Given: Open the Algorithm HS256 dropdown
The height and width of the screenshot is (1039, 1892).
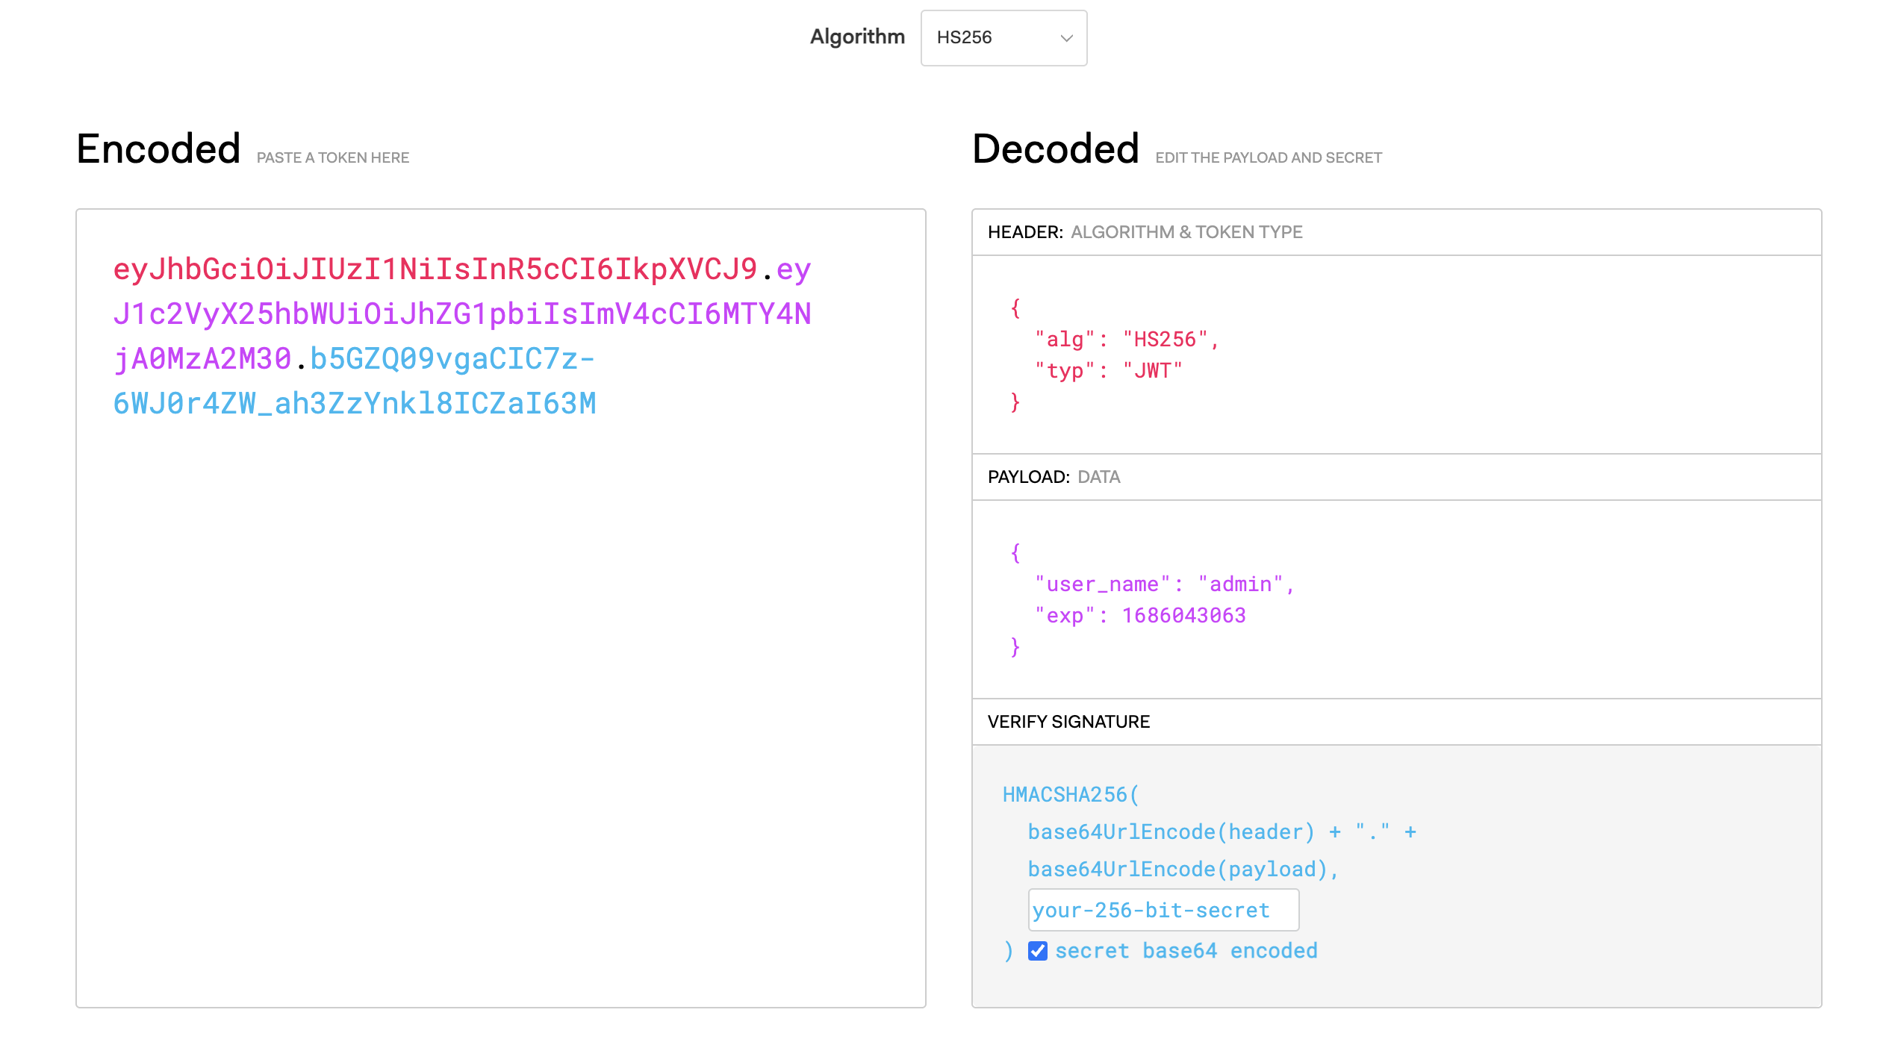Looking at the screenshot, I should (x=1002, y=38).
